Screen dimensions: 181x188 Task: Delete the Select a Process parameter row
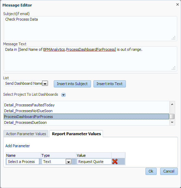coord(115,161)
